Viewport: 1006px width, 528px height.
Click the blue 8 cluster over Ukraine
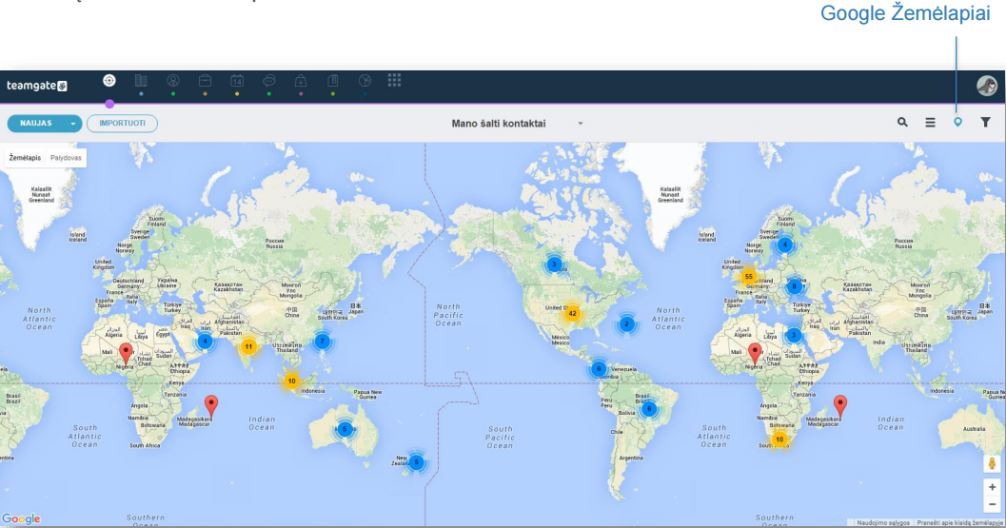[x=795, y=286]
